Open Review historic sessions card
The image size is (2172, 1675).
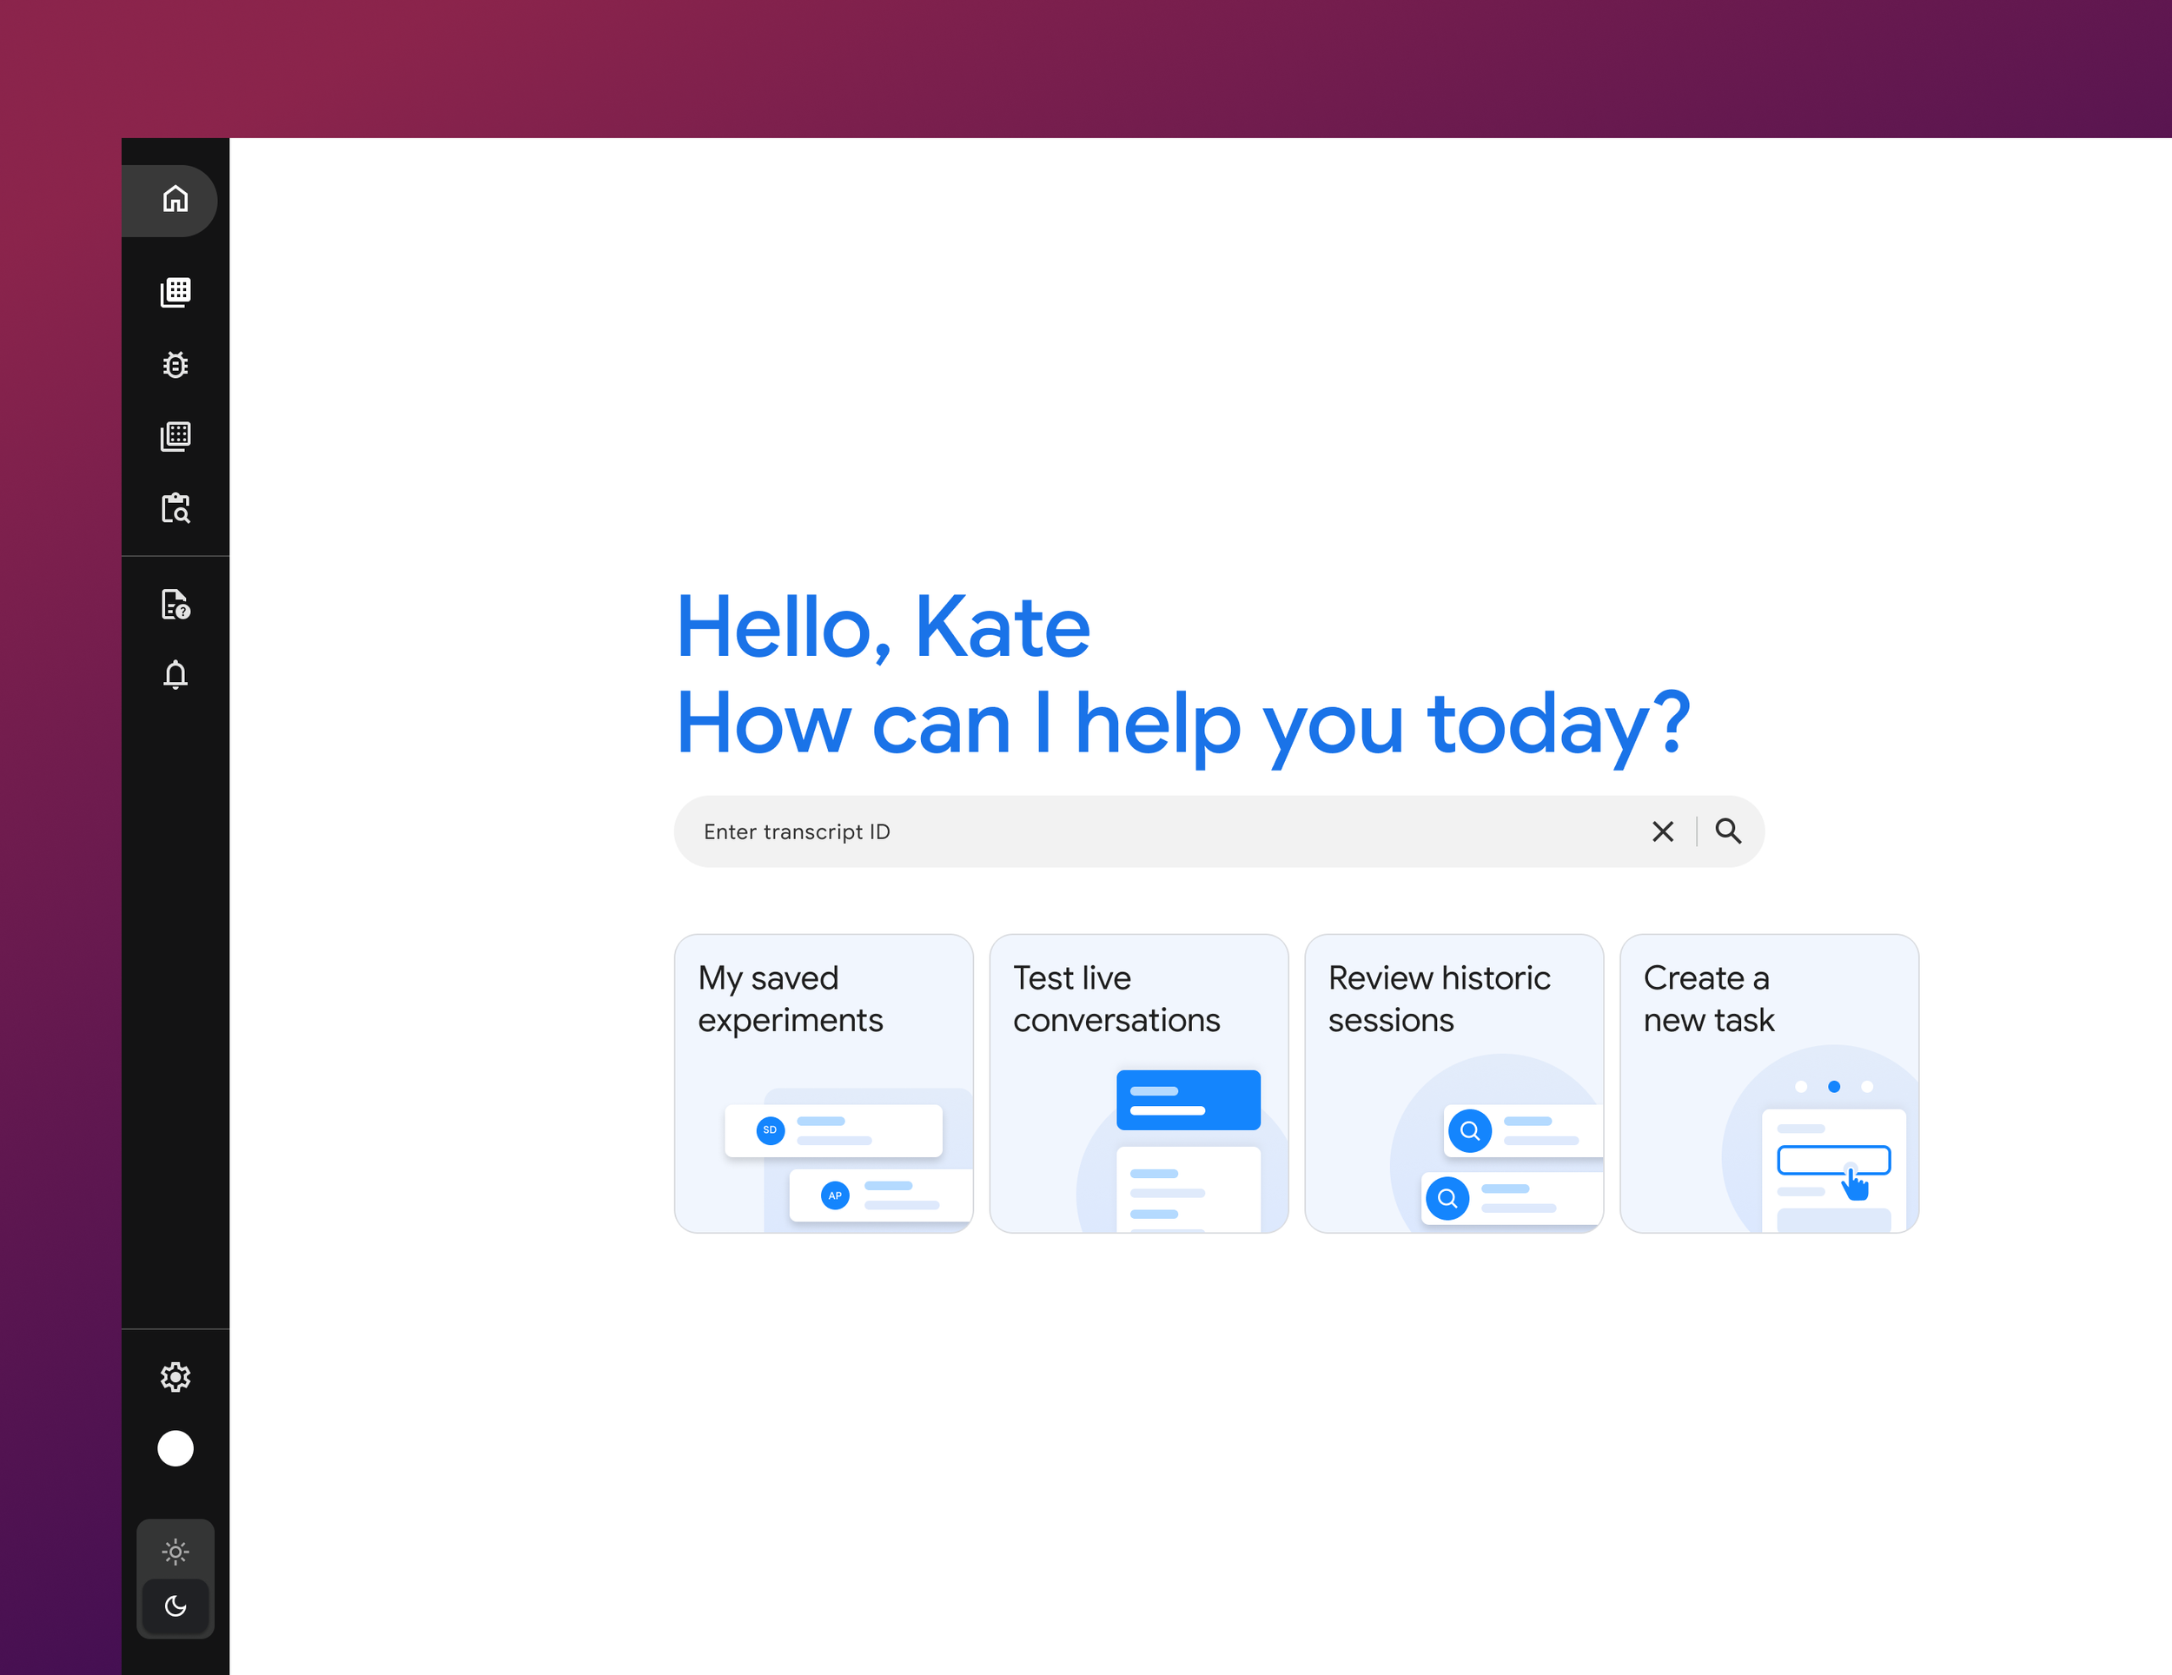pyautogui.click(x=1453, y=1082)
